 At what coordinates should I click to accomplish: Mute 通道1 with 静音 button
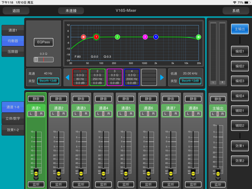36,99
